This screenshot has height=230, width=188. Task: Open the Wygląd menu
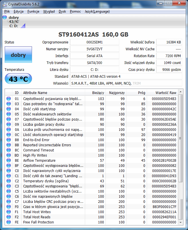tap(49, 11)
